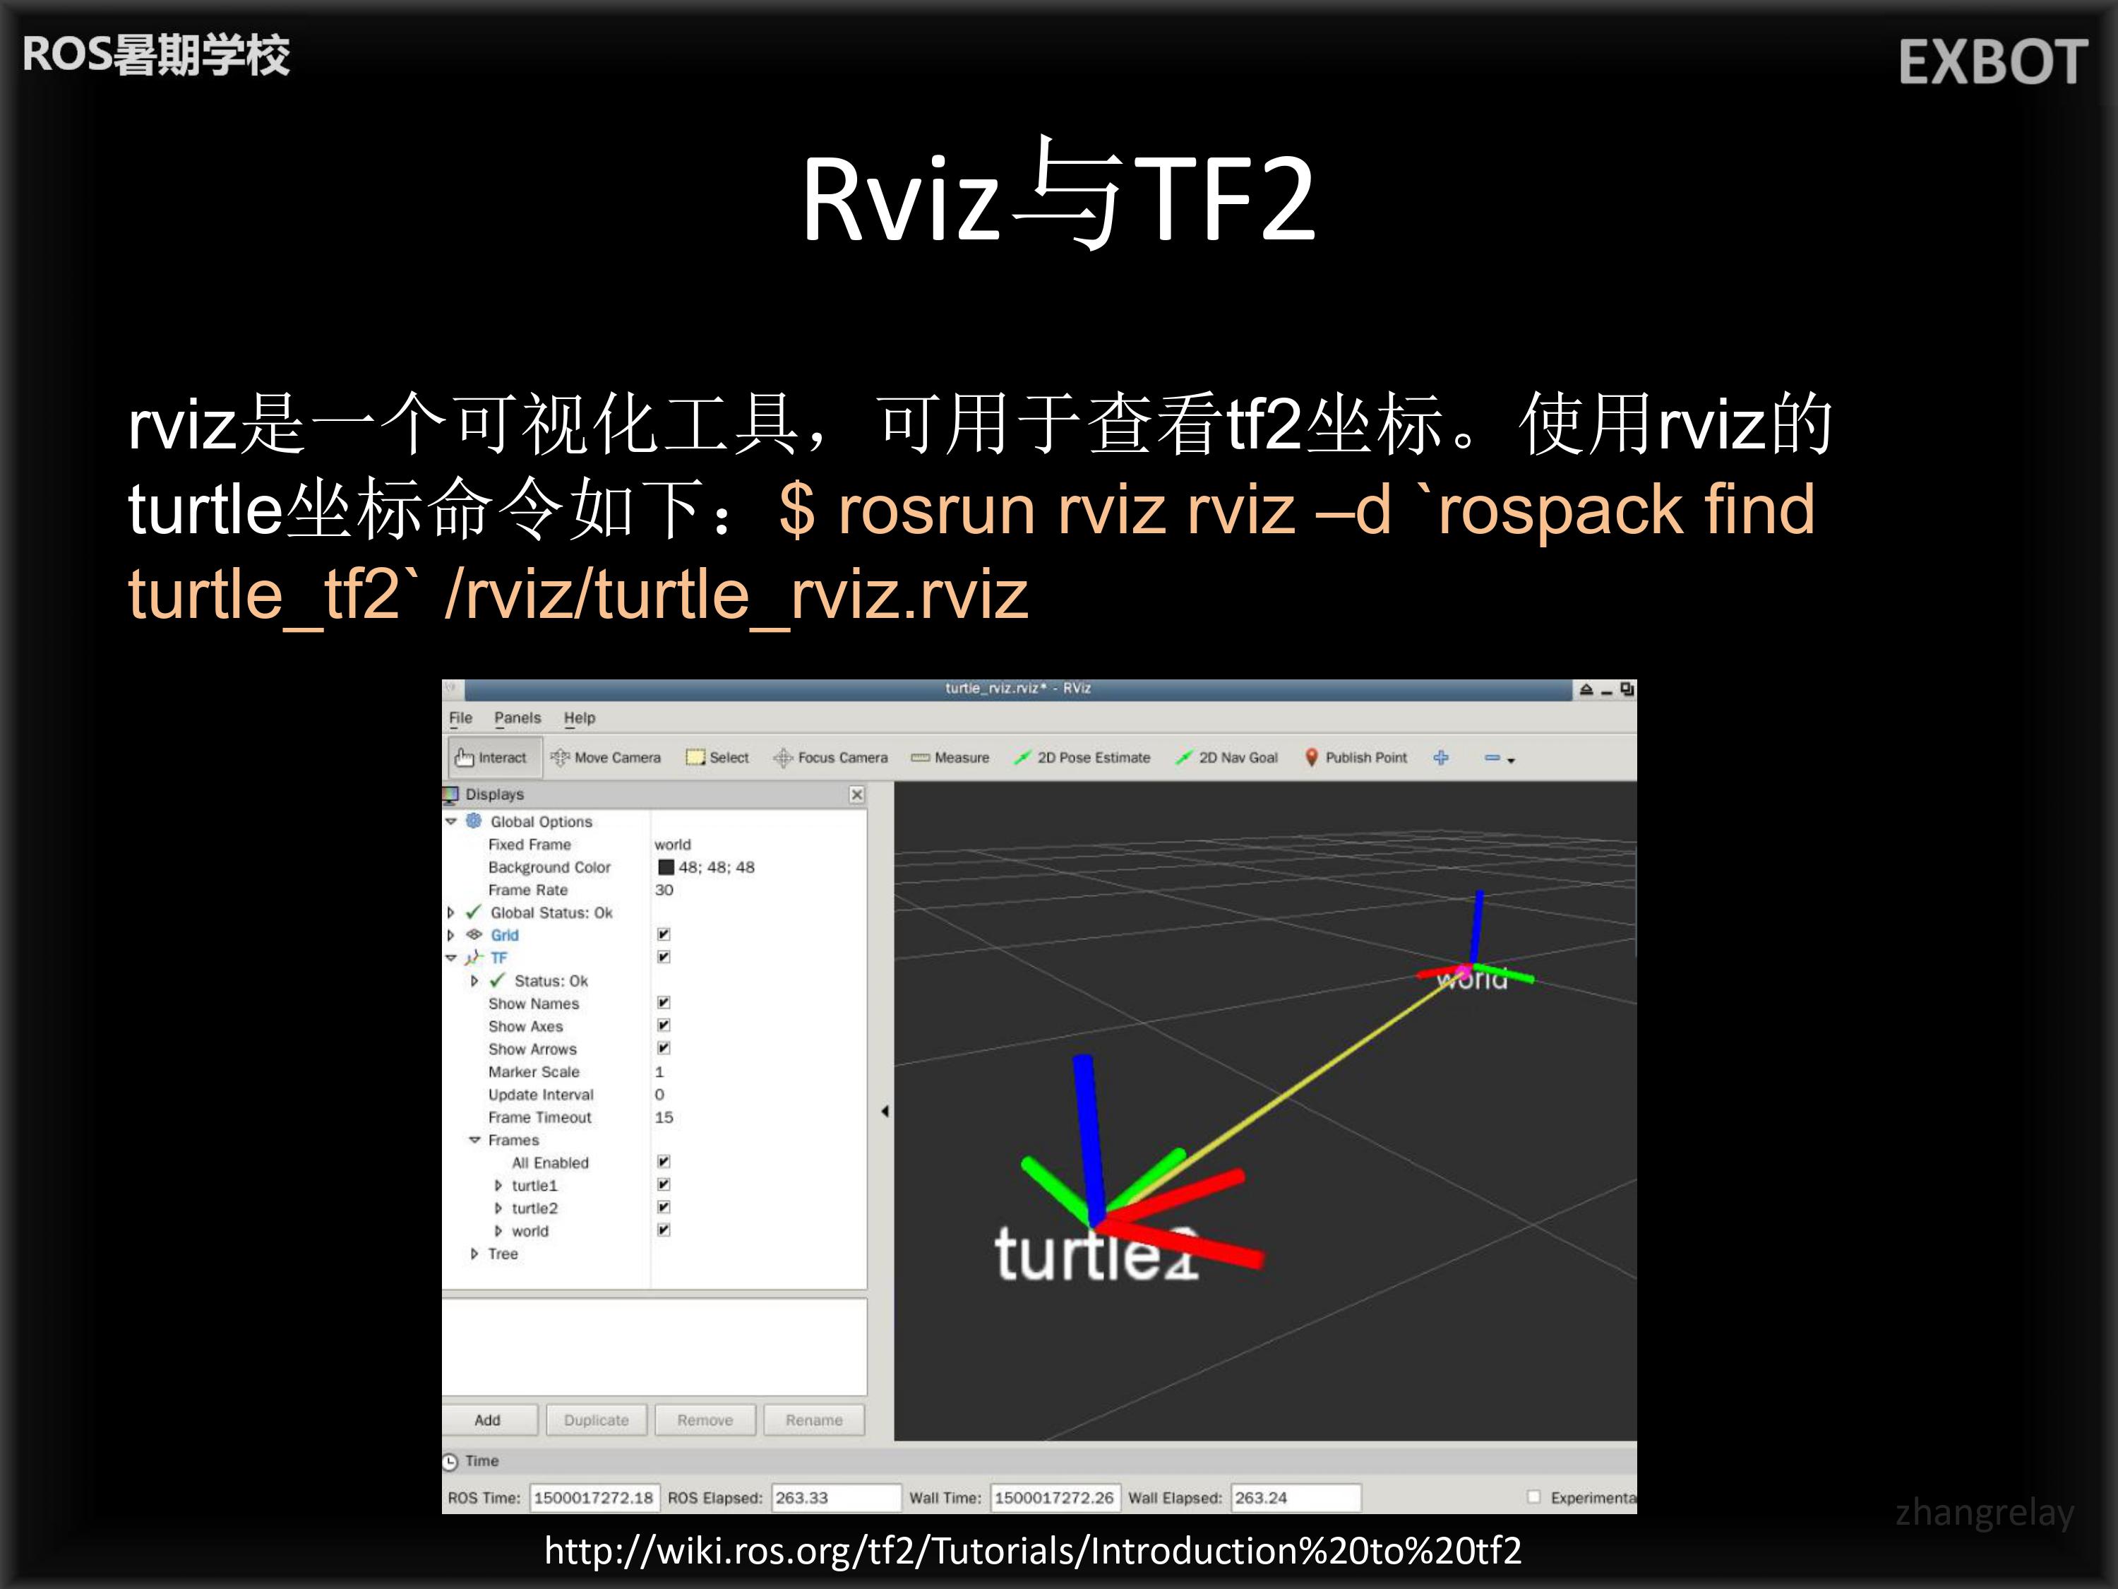Image resolution: width=2118 pixels, height=1589 pixels.
Task: Activate 2D Pose Estimate tool
Action: 1082,758
